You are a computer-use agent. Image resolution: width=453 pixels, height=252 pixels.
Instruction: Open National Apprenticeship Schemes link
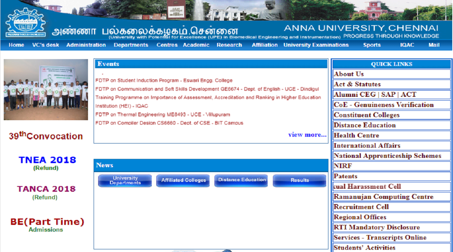click(387, 155)
